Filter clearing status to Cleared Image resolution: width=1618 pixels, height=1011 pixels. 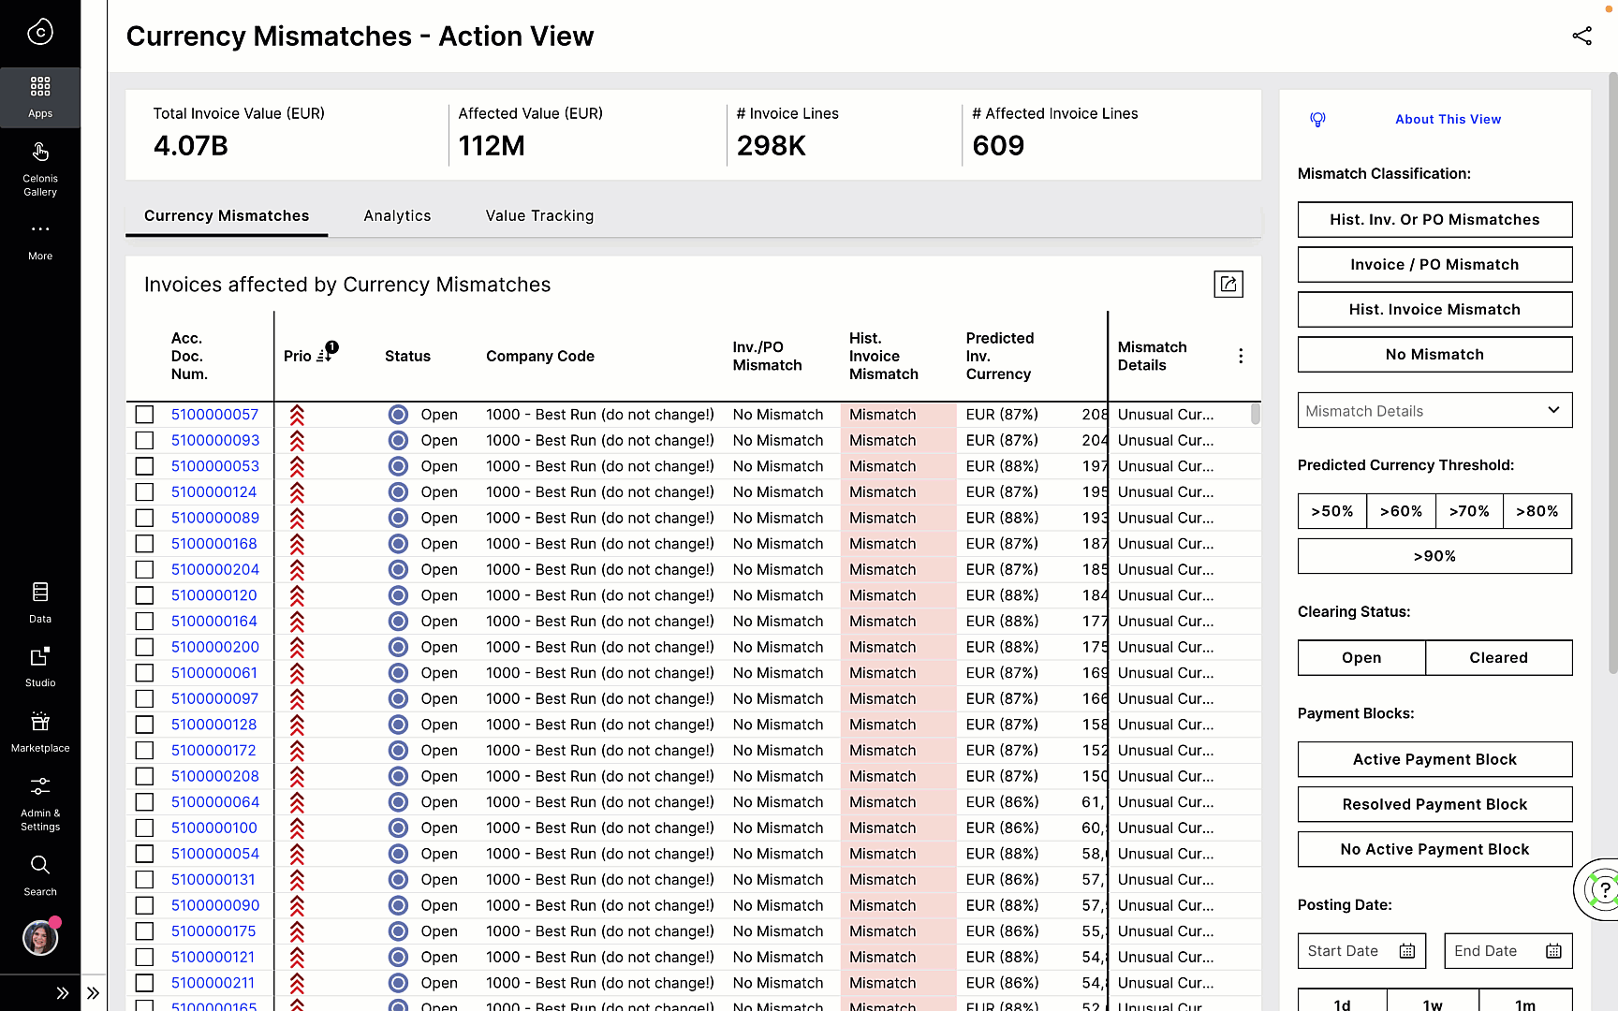click(x=1498, y=658)
